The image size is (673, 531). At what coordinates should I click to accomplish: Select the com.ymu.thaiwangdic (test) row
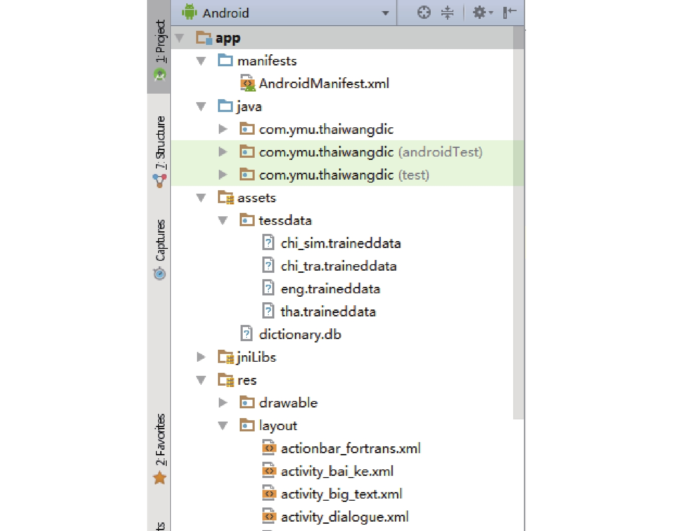[347, 174]
